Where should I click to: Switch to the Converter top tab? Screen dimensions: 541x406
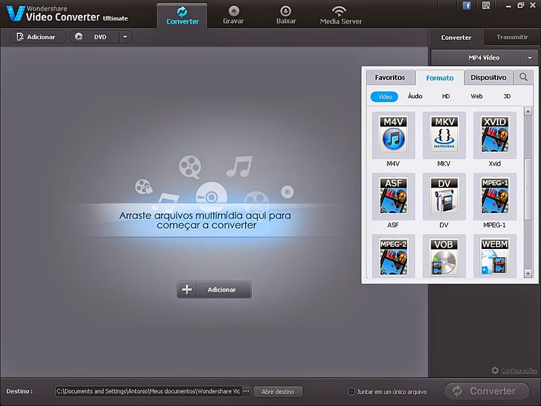pos(182,16)
